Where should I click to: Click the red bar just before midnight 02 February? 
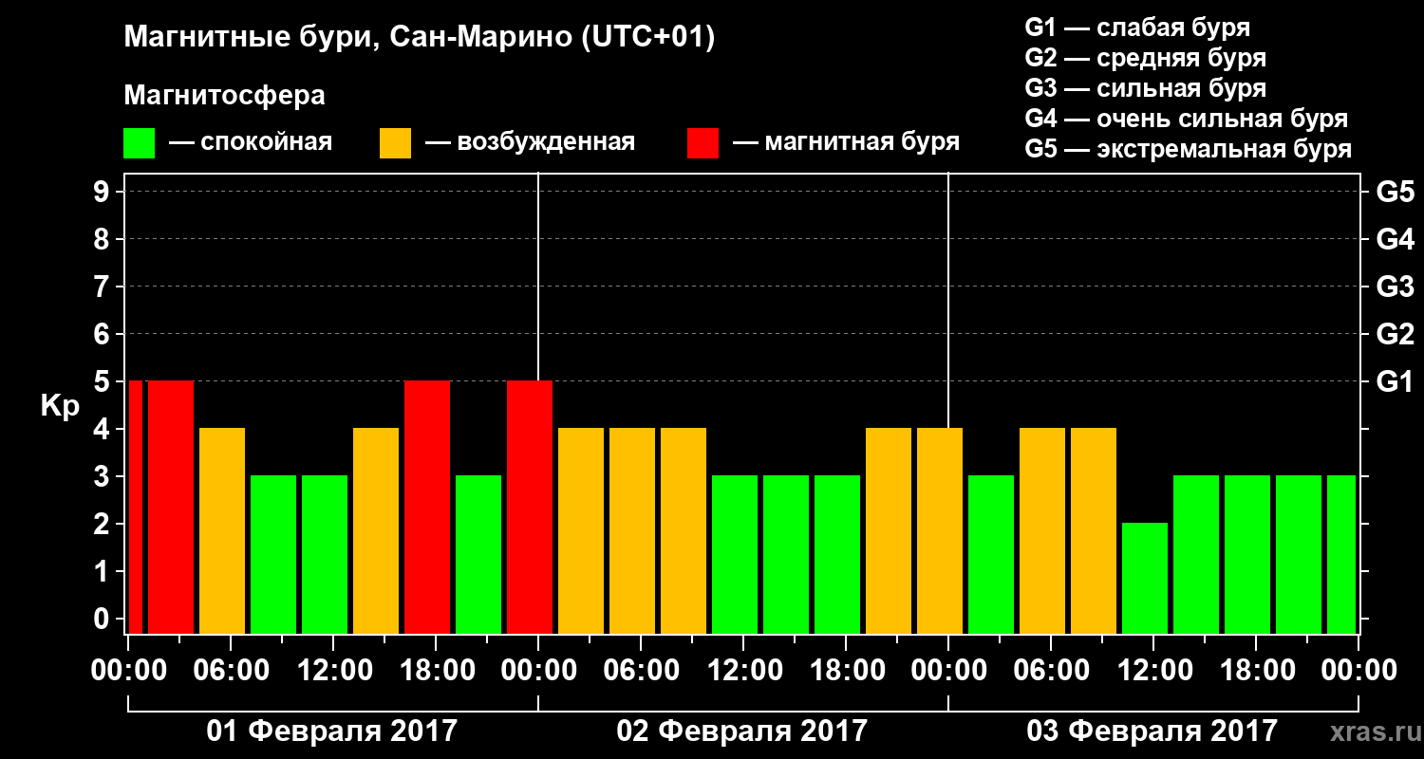pos(530,507)
